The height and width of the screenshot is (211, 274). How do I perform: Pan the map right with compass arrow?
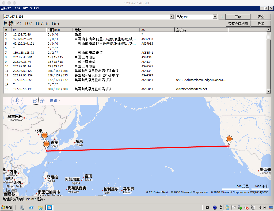point(21,101)
